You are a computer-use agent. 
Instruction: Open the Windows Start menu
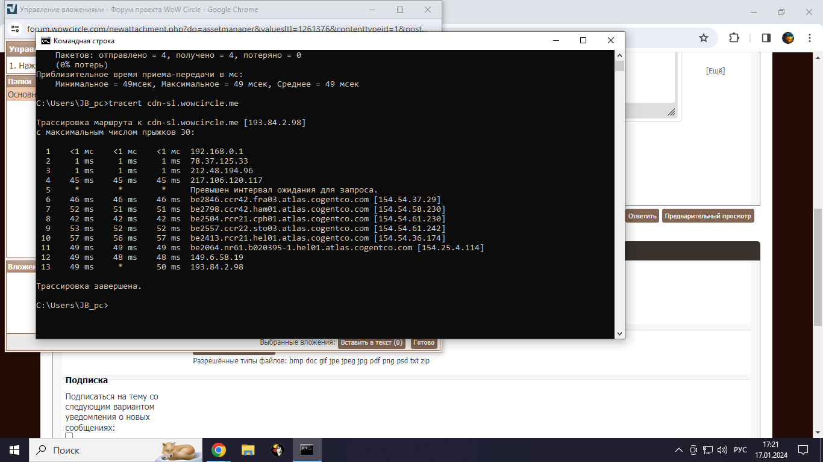point(14,450)
